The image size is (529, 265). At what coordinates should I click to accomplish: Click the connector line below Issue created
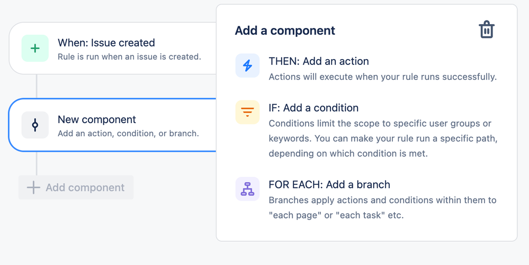click(x=37, y=86)
